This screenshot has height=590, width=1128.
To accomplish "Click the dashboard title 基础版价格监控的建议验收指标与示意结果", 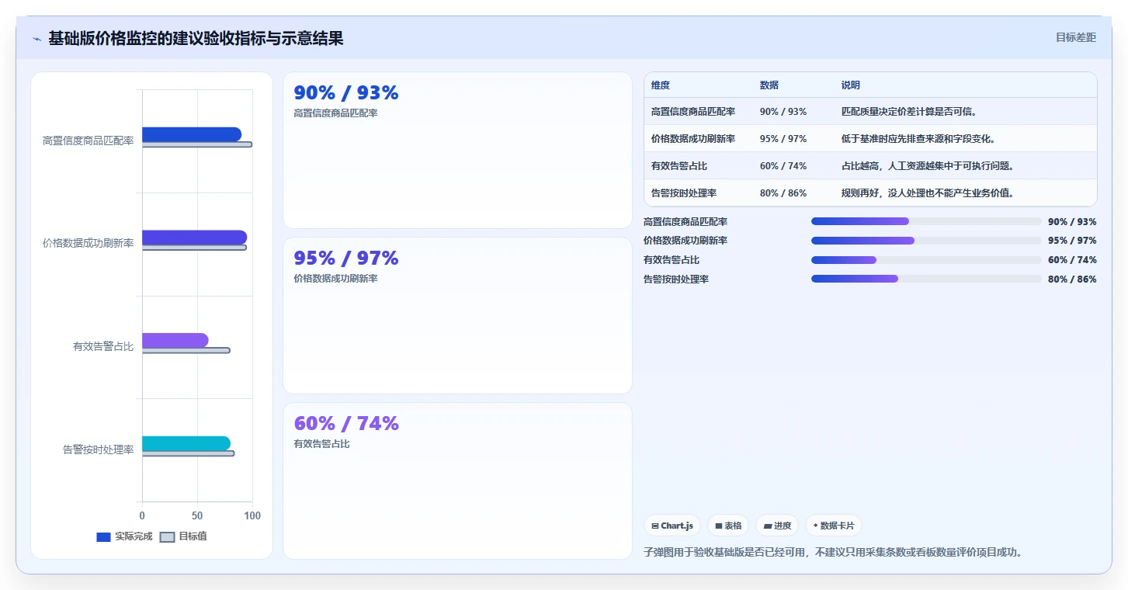I will (196, 38).
